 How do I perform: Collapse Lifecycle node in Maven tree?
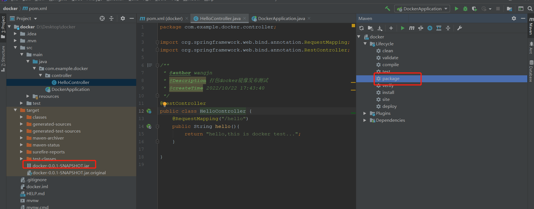pyautogui.click(x=365, y=44)
